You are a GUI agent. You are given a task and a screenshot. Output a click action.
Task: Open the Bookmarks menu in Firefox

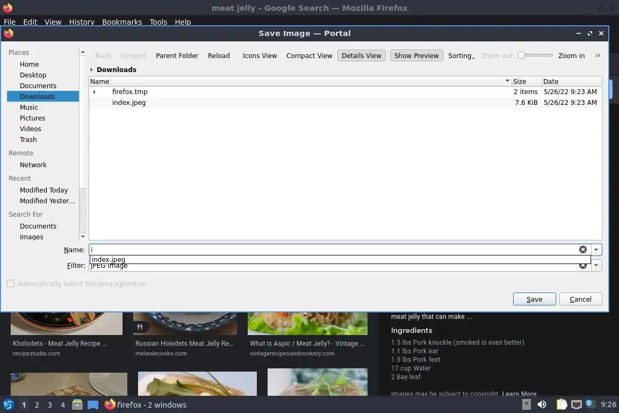point(122,22)
